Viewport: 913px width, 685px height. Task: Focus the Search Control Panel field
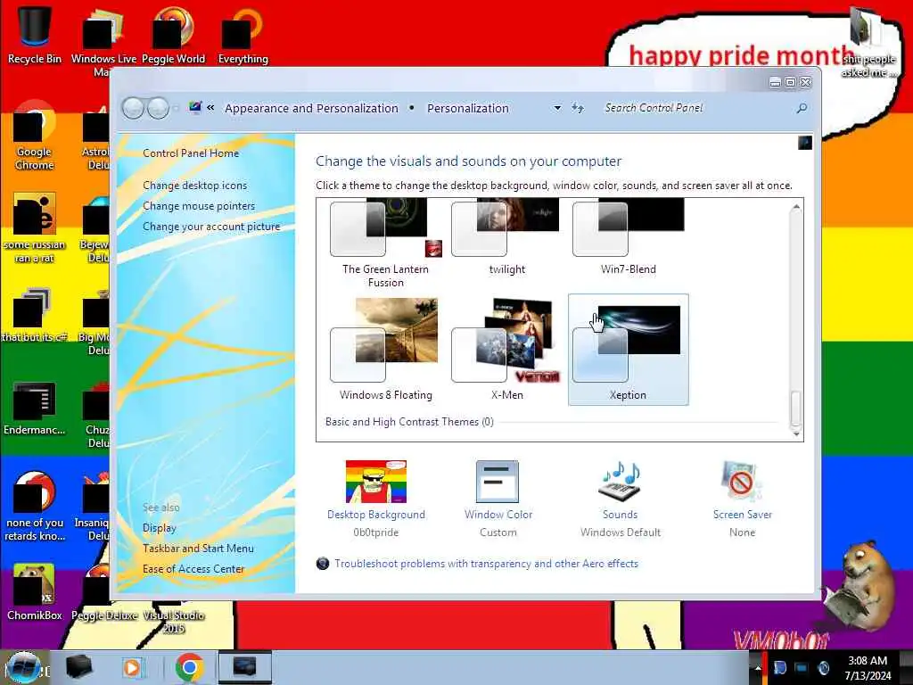click(695, 108)
